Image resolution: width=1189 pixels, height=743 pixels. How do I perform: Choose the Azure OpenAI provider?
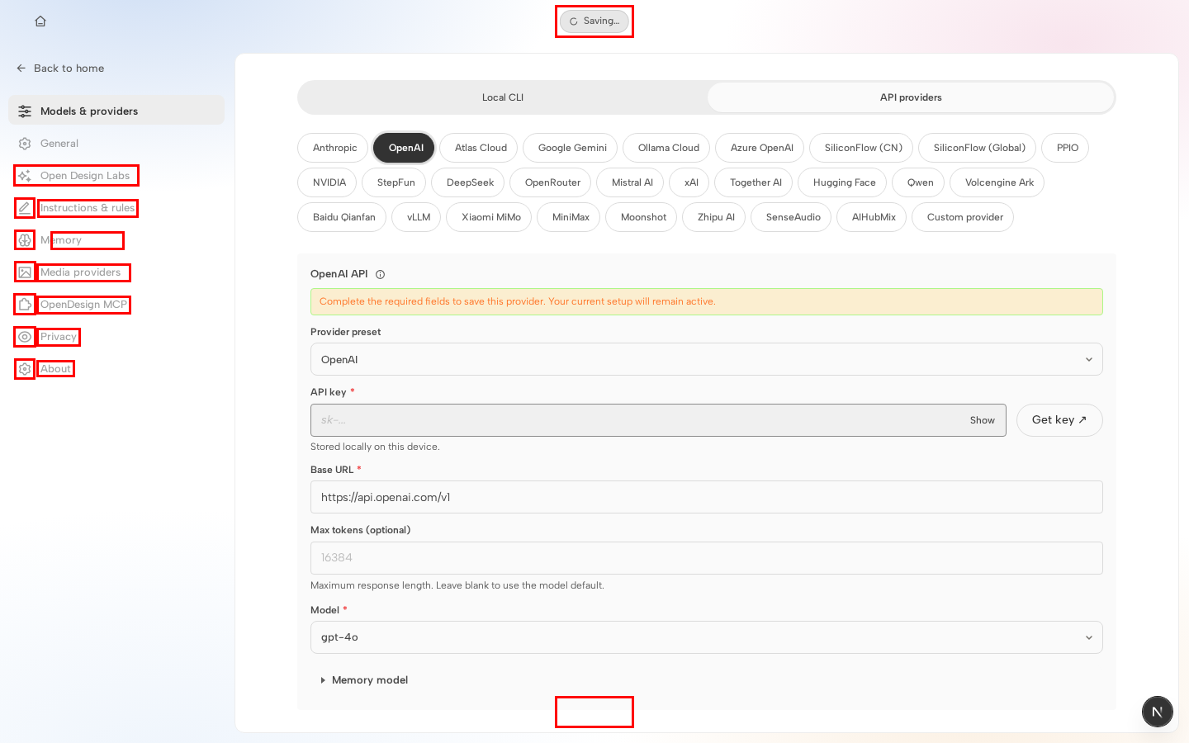tap(761, 148)
